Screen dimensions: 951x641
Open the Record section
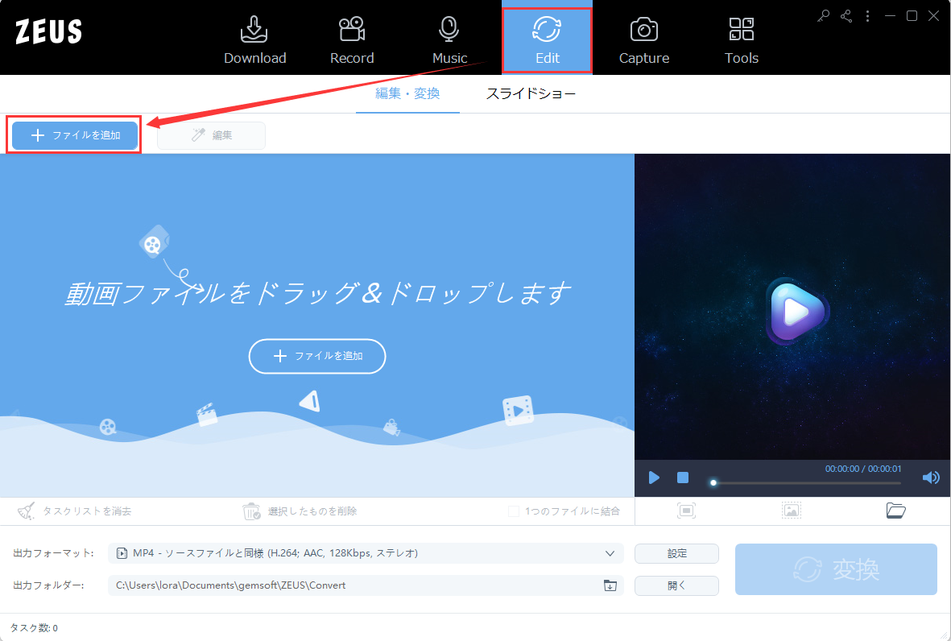point(352,40)
